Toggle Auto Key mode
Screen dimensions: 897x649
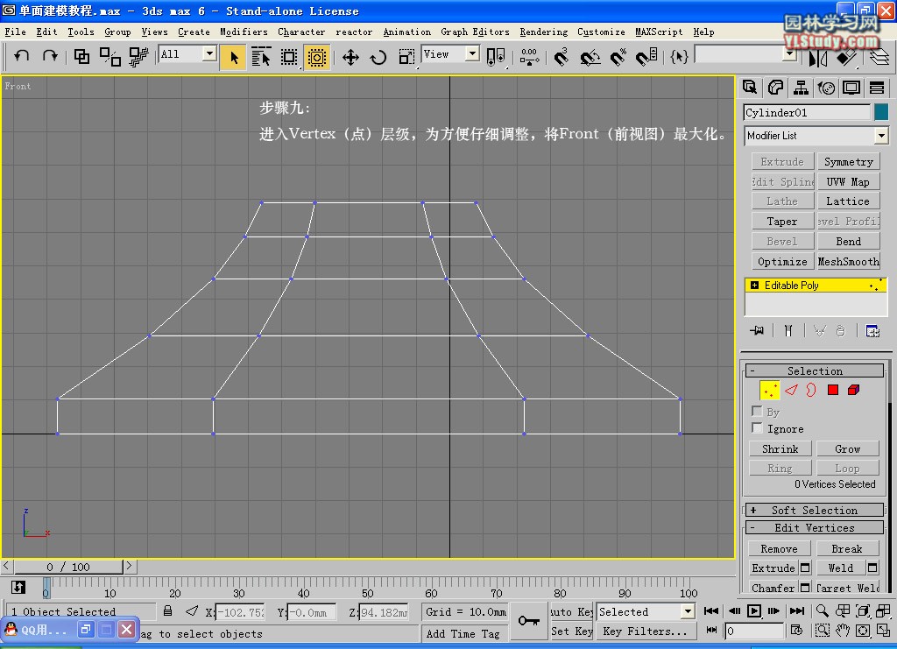click(571, 611)
